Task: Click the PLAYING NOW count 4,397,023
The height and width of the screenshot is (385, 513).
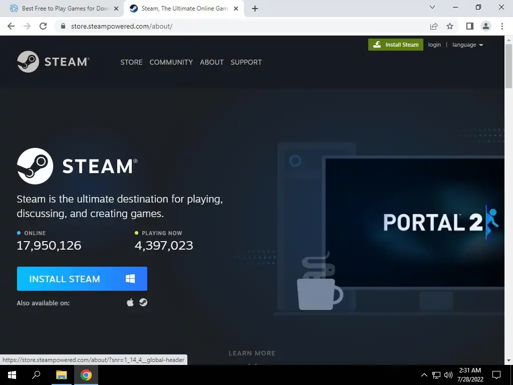Action: (x=164, y=246)
